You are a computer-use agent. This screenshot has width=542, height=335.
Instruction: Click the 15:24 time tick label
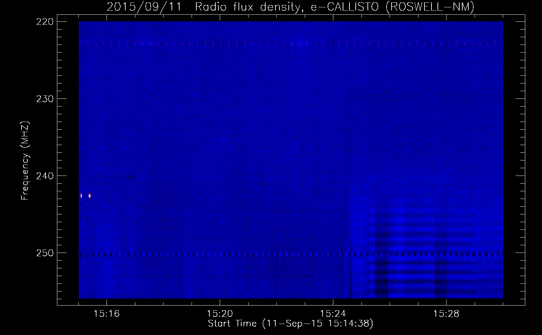click(333, 314)
